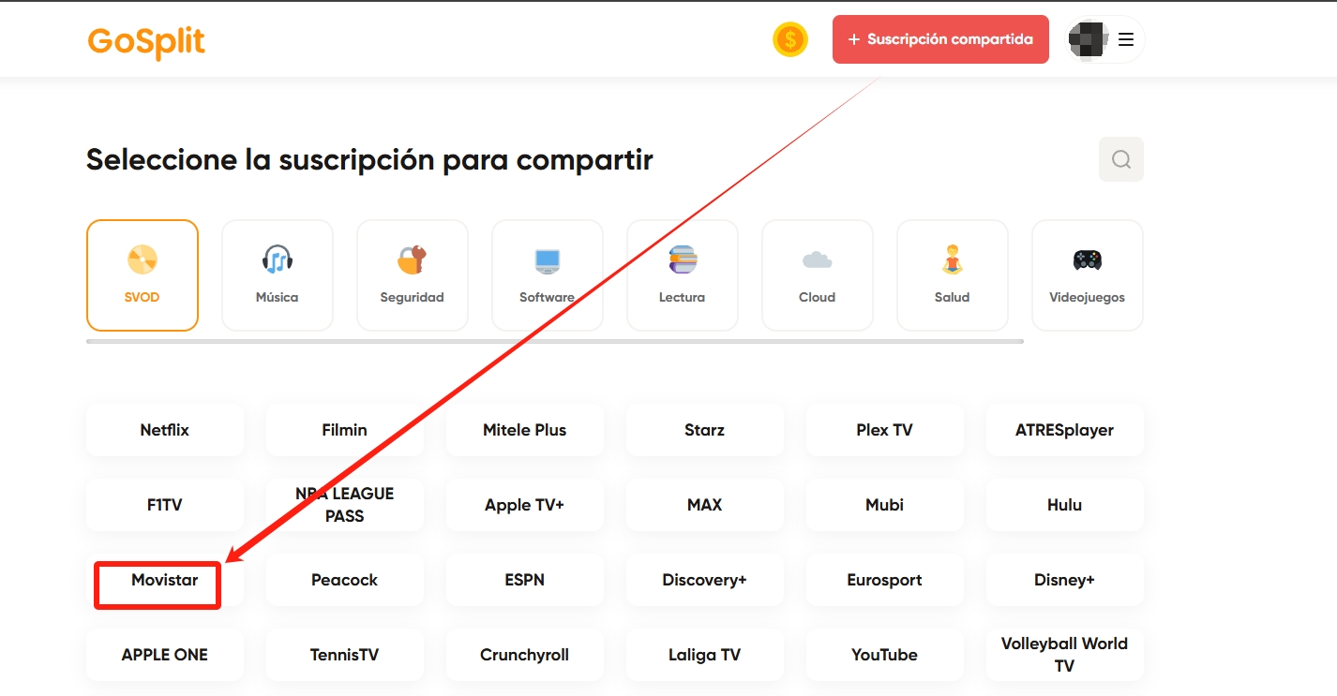Choose the Netflix subscription
The height and width of the screenshot is (696, 1337).
click(x=165, y=430)
